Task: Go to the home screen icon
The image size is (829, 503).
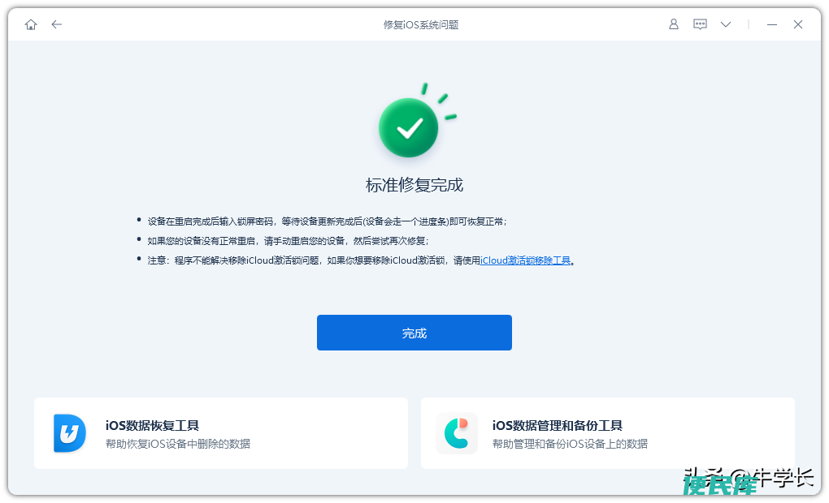Action: click(31, 24)
